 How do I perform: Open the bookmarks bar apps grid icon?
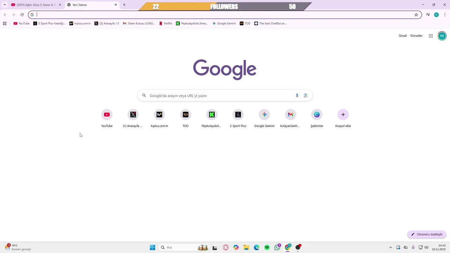pos(5,24)
